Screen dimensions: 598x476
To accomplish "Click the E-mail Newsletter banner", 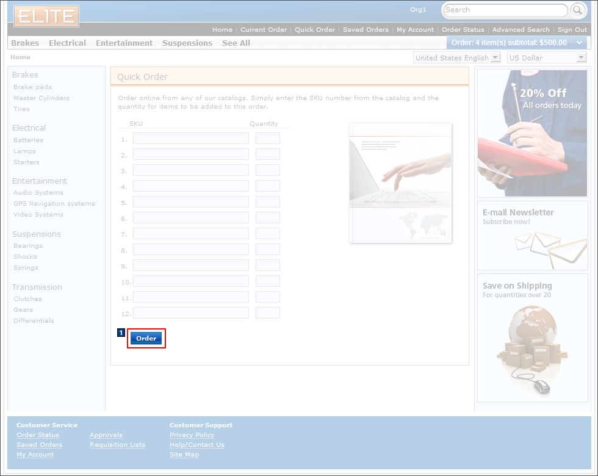I will [x=532, y=236].
